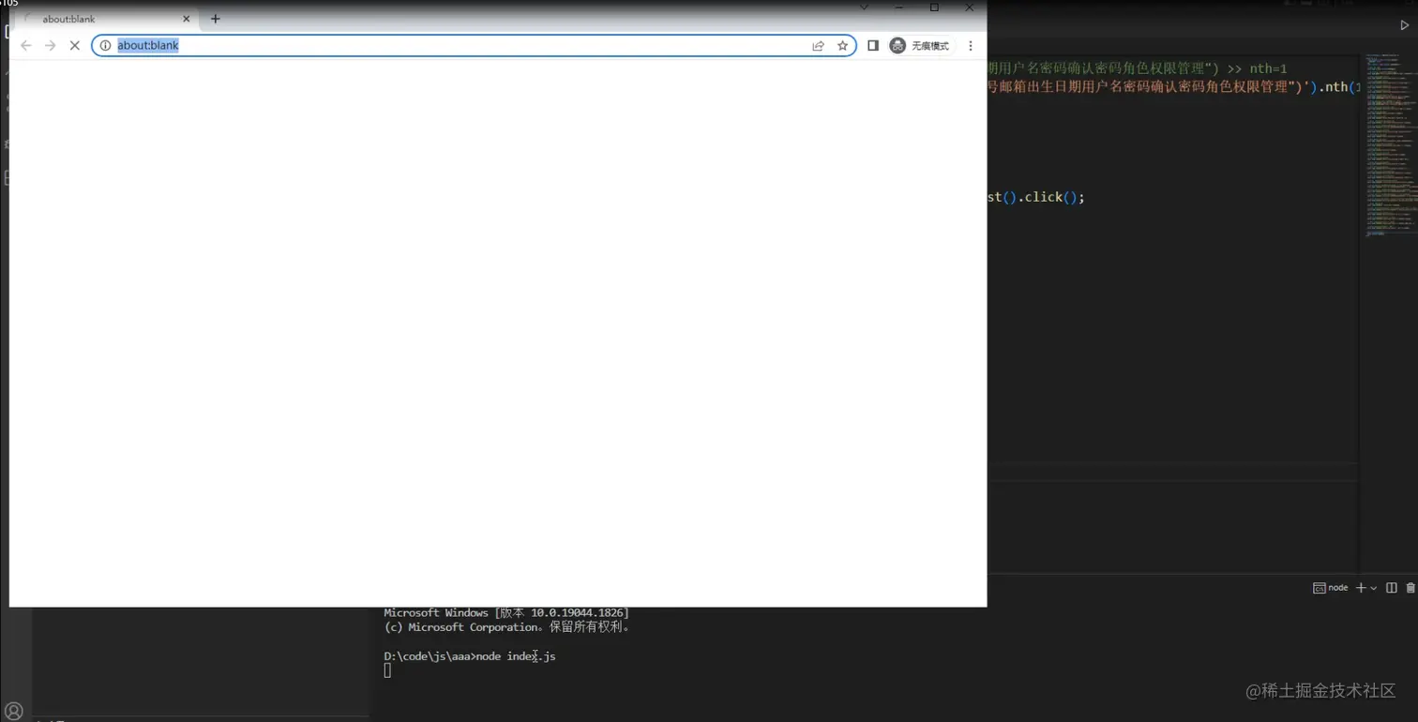Split the VS Code terminal
1418x722 pixels.
point(1392,588)
